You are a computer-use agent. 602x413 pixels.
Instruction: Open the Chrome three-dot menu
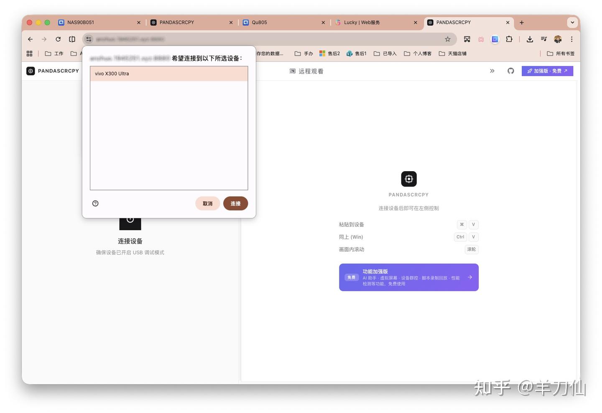pyautogui.click(x=571, y=39)
